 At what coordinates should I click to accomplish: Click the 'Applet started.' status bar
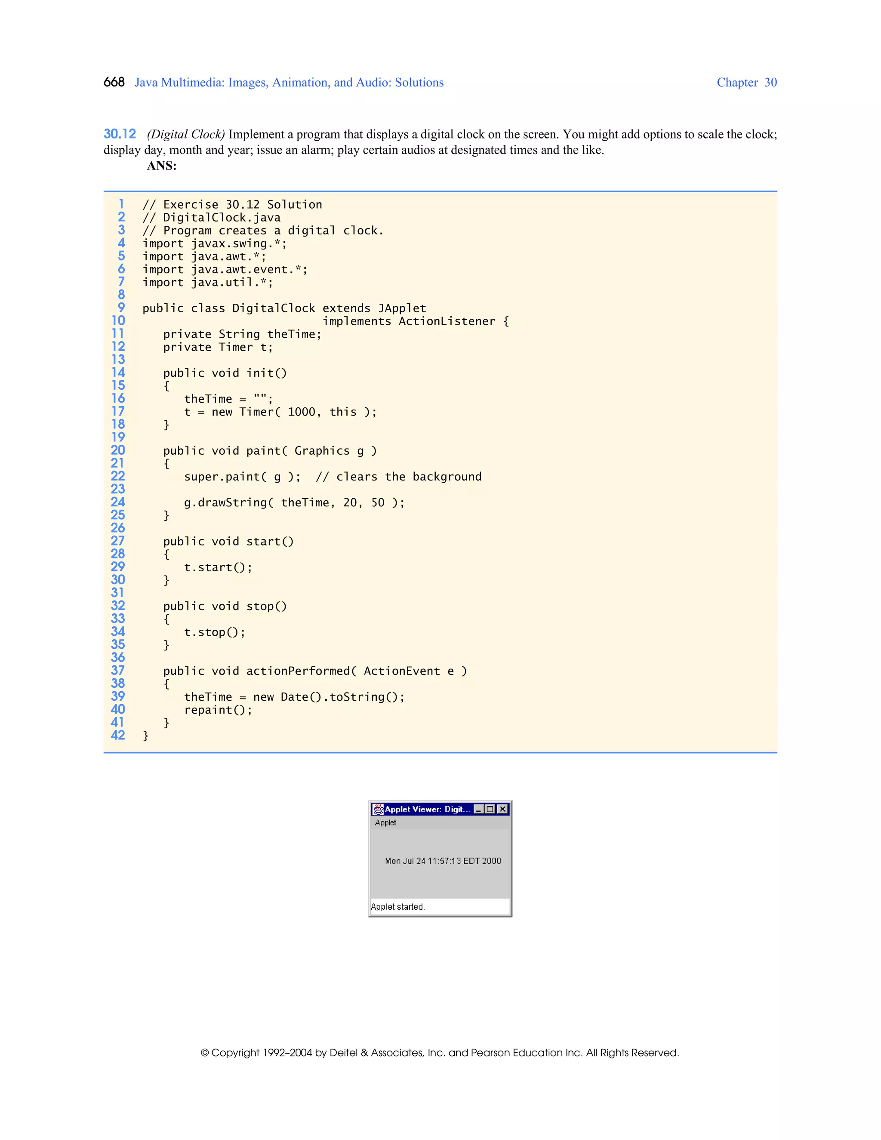coord(398,907)
